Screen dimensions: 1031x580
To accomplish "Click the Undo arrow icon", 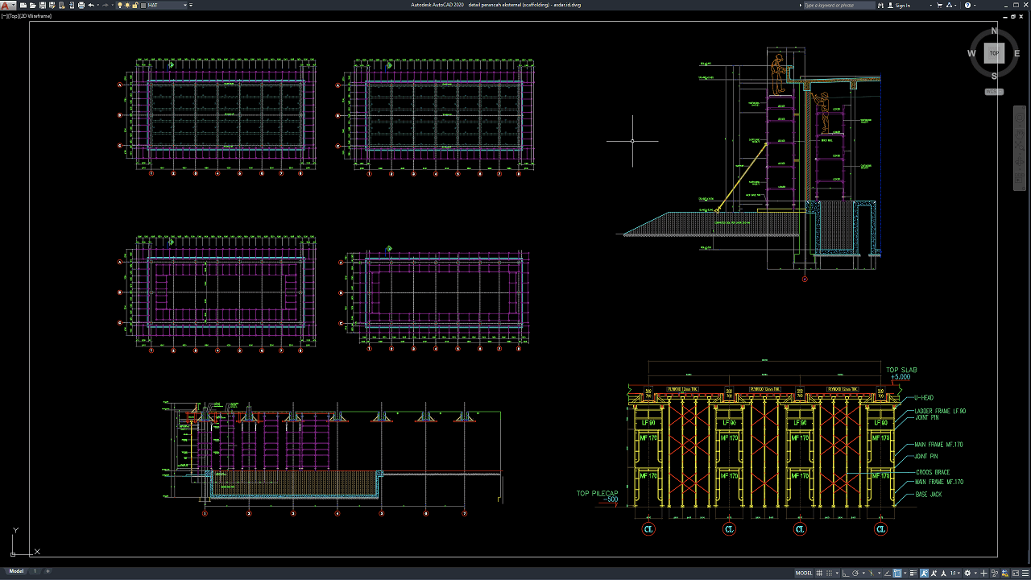I will (91, 5).
